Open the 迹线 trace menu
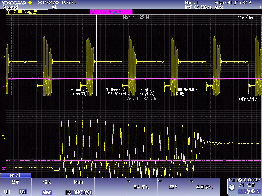The width and height of the screenshot is (262, 196). point(173,187)
